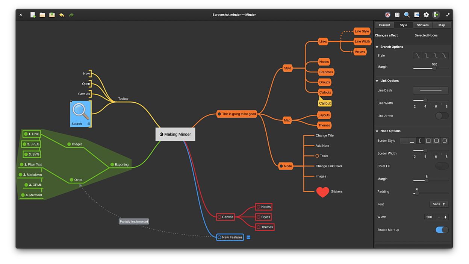Open the settings gear menu
The image size is (469, 264).
(x=426, y=15)
